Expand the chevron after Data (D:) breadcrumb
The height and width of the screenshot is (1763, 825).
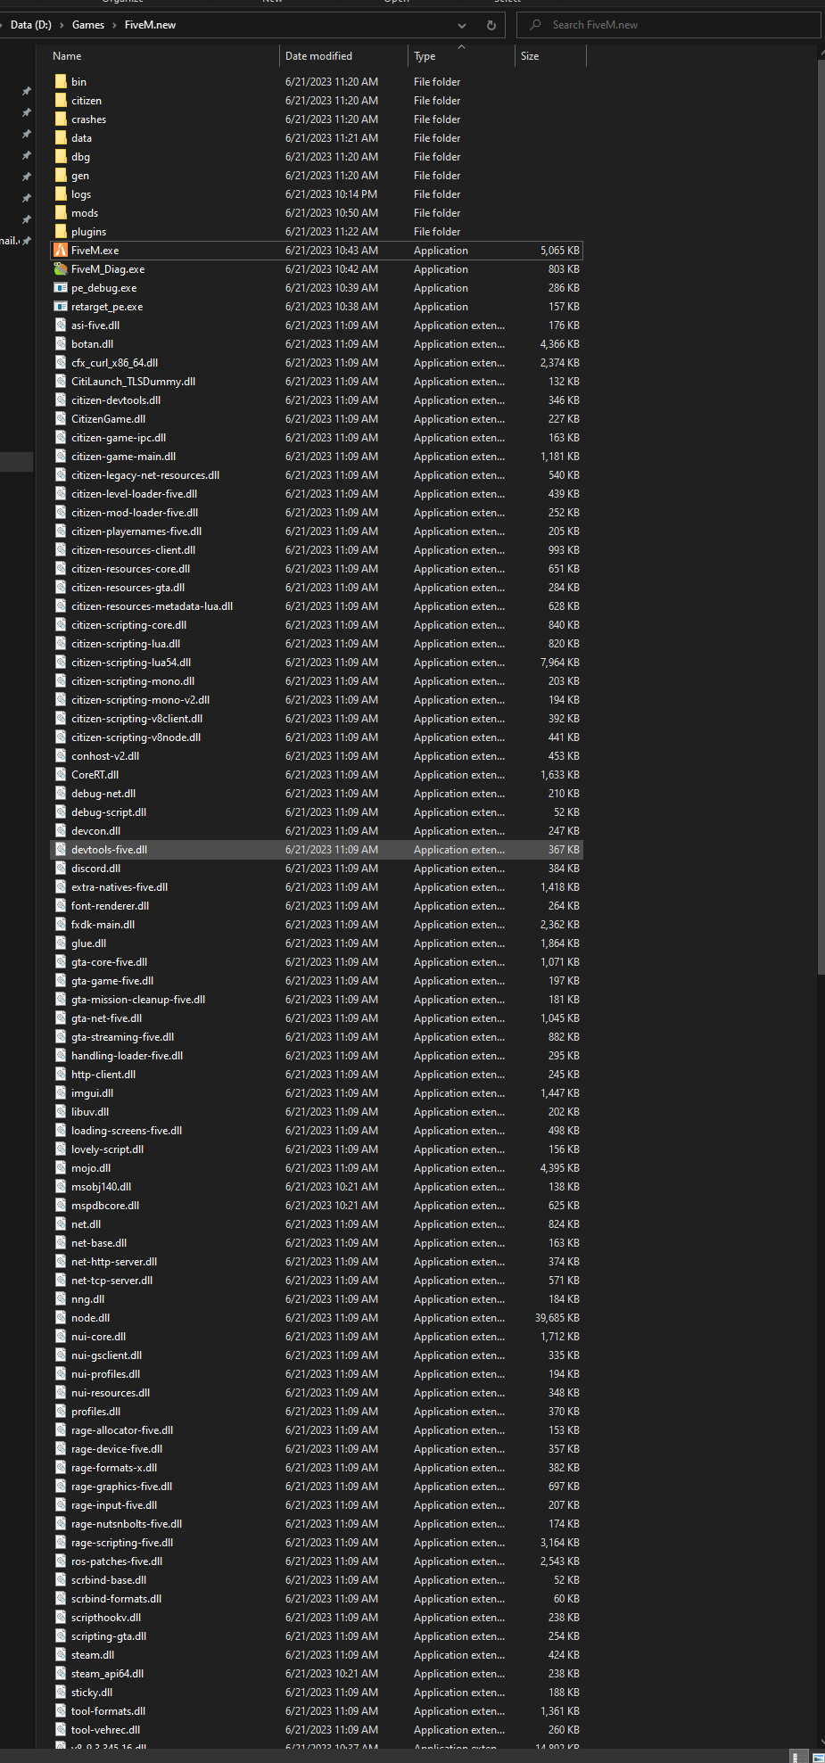(62, 25)
